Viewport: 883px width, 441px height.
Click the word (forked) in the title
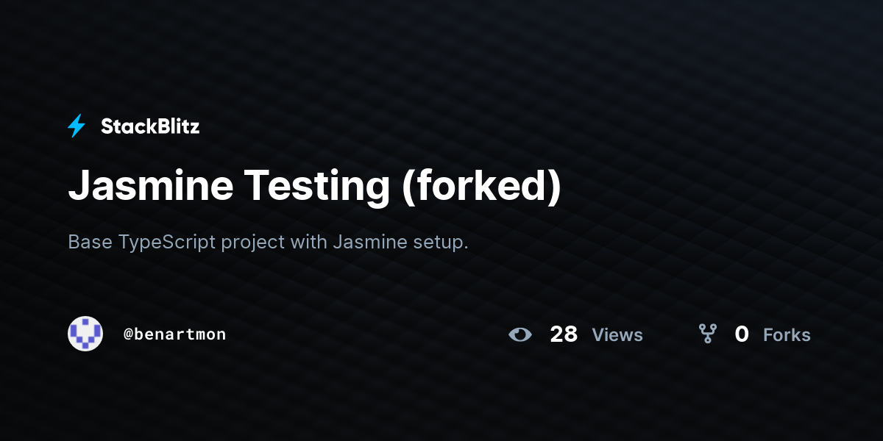481,187
